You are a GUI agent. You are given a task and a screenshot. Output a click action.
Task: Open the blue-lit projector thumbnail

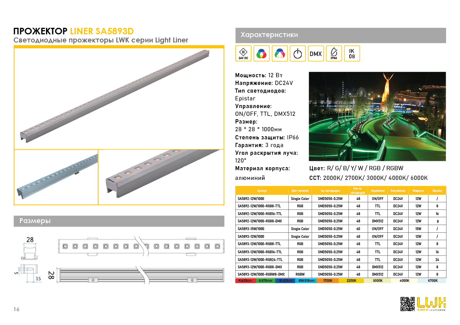pos(56,177)
